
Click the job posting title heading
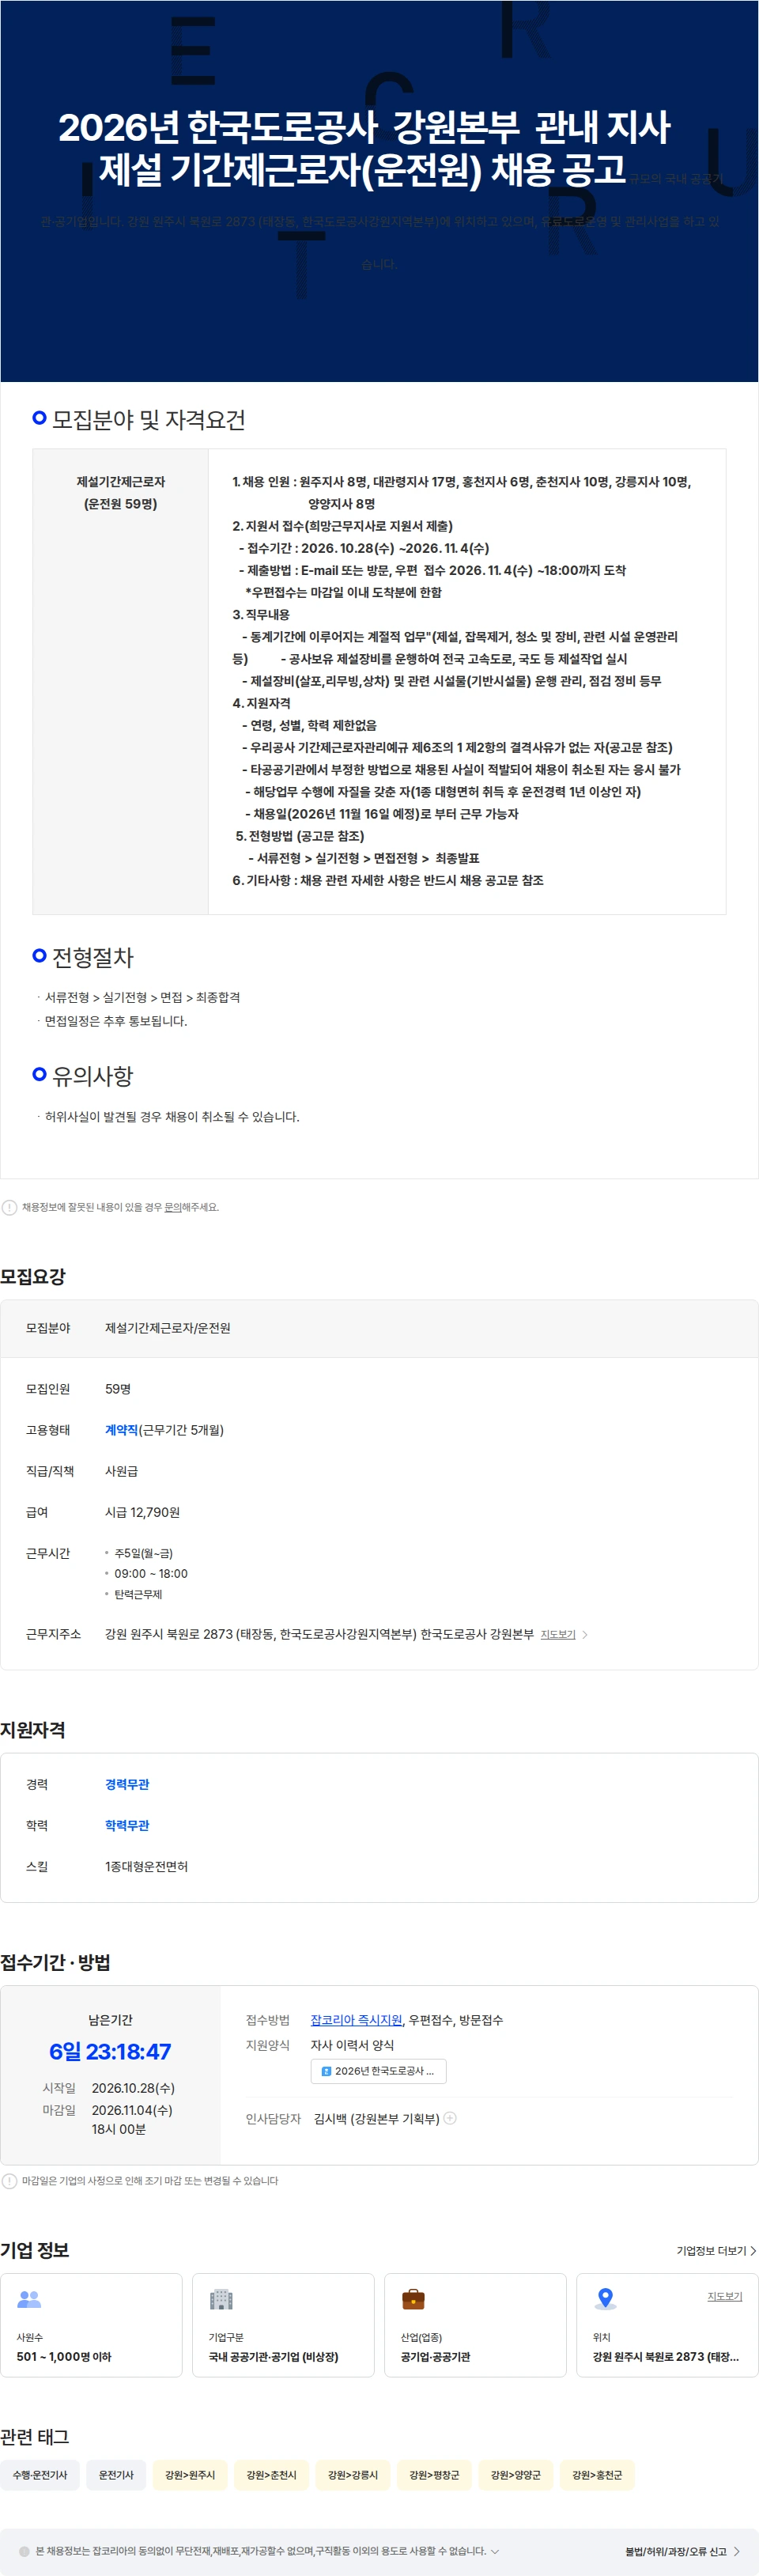(363, 148)
